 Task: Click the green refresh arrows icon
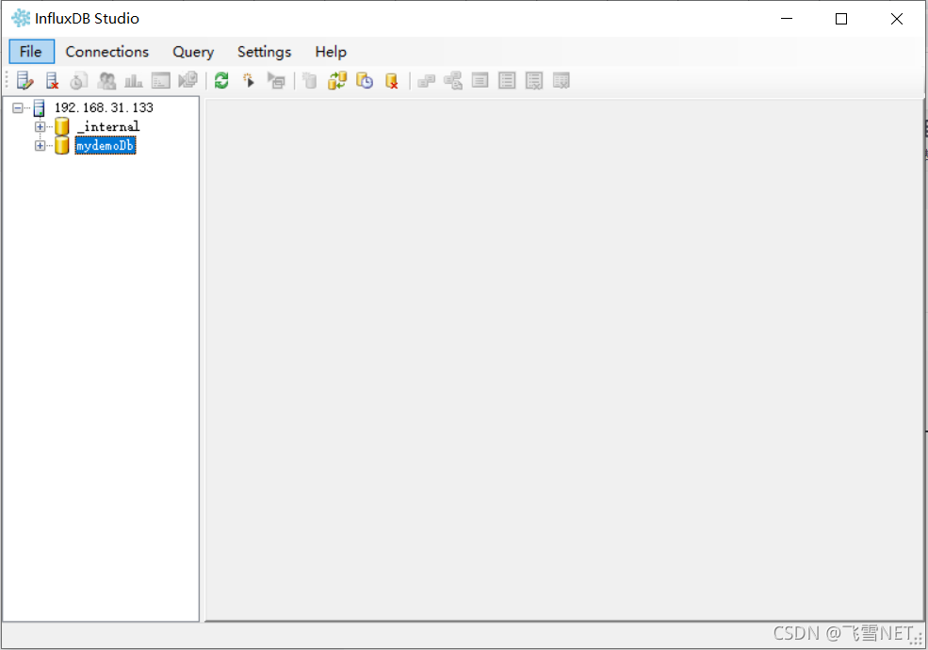[221, 80]
